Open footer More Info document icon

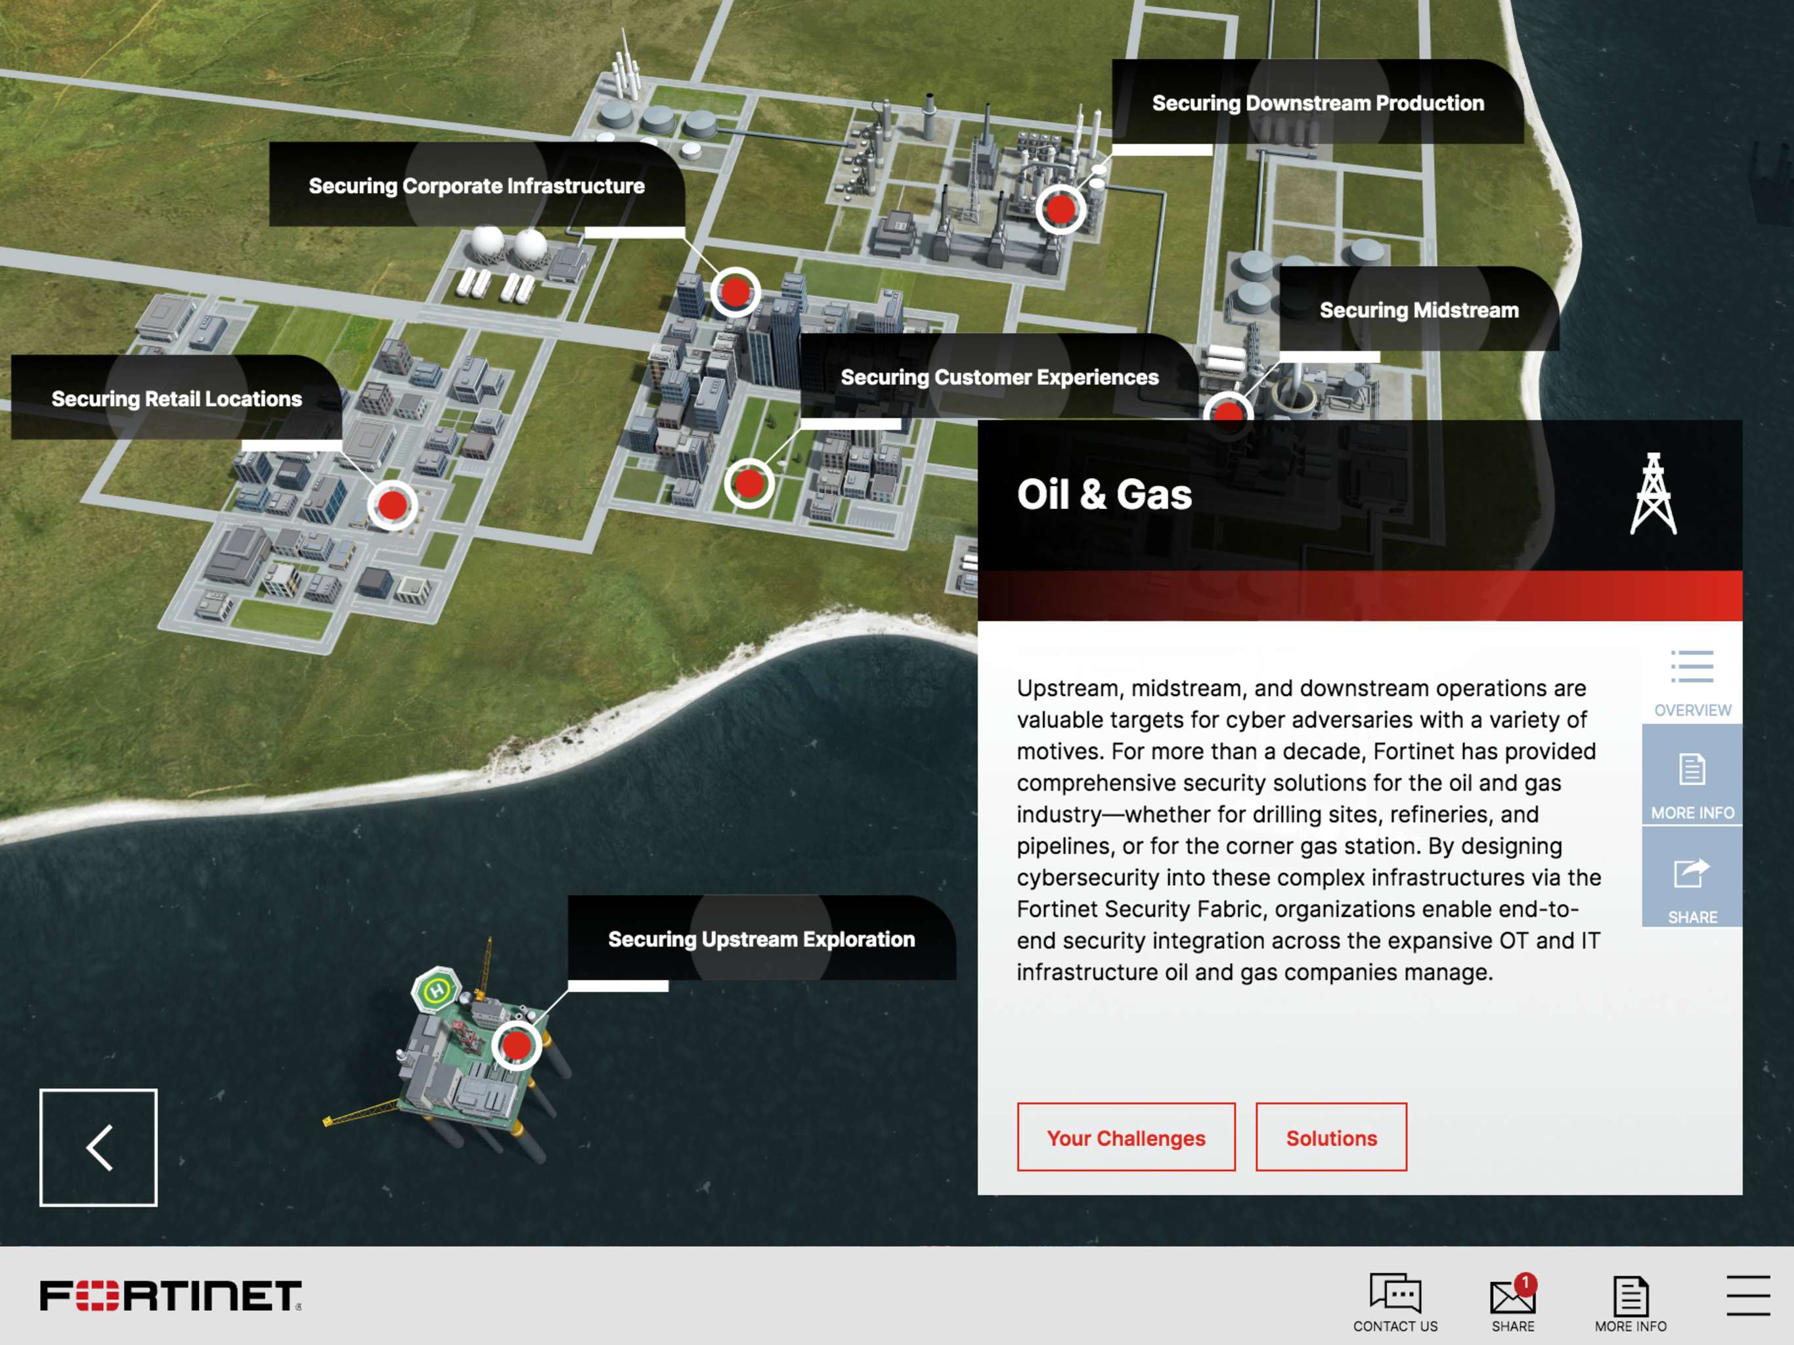pyautogui.click(x=1630, y=1303)
